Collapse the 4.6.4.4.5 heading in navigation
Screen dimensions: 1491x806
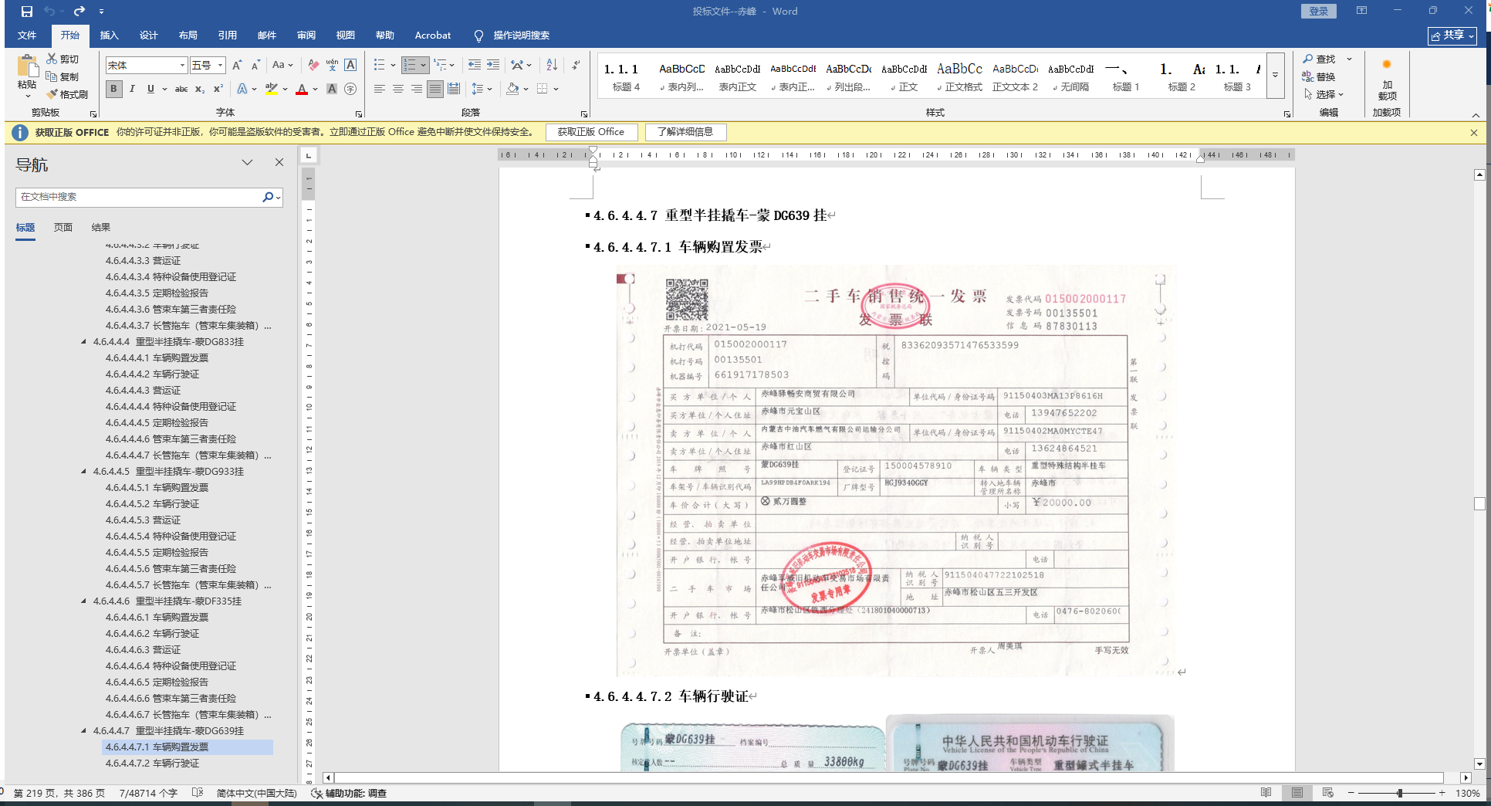(x=83, y=472)
